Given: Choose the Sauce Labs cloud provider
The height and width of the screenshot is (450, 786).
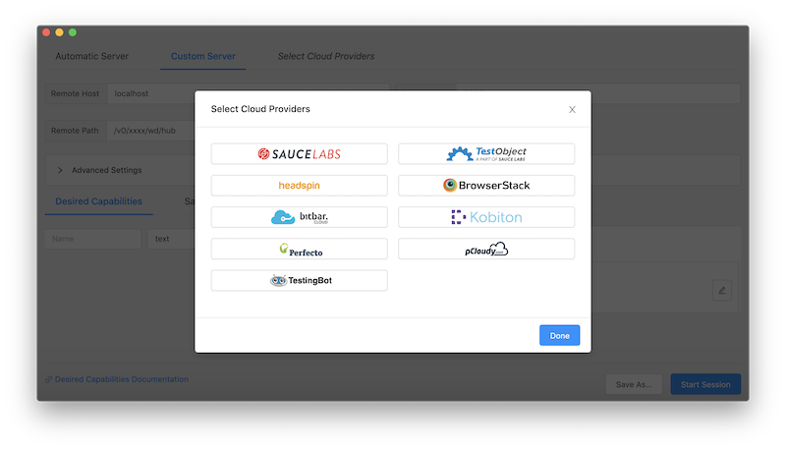Looking at the screenshot, I should coord(299,154).
